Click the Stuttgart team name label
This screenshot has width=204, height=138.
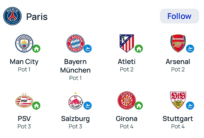[x=178, y=119]
